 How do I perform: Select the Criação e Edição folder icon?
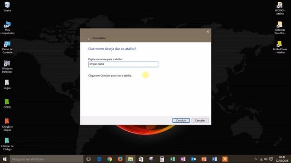point(7,125)
